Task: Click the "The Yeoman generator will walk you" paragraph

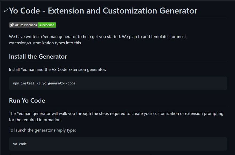Action: pos(116,114)
